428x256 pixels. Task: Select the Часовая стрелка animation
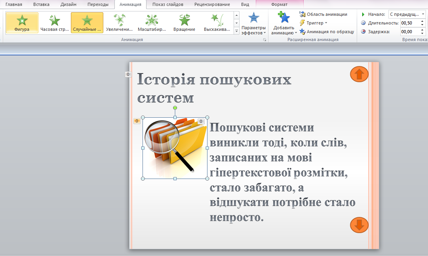[55, 23]
